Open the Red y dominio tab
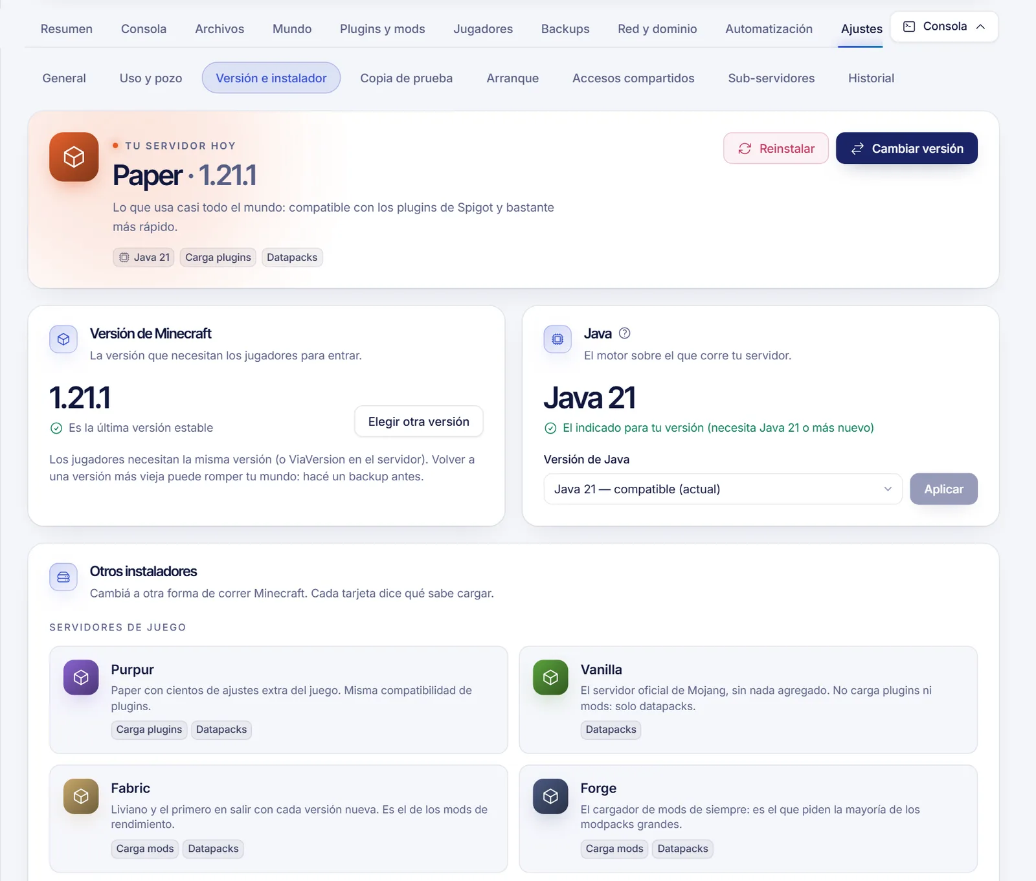This screenshot has height=881, width=1036. (657, 28)
